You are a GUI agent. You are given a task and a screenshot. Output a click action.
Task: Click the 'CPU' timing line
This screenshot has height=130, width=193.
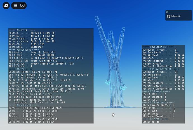(49, 75)
